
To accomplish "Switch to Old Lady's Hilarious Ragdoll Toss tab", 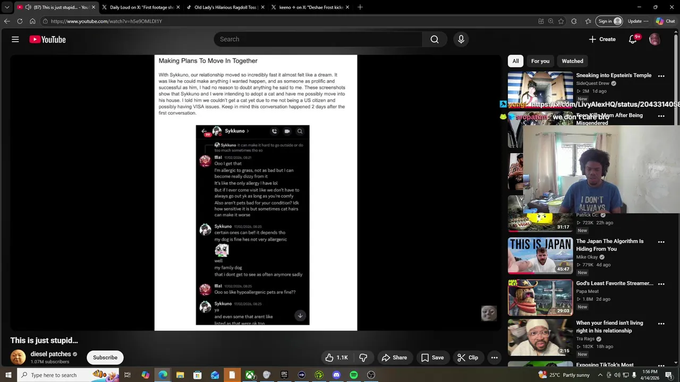I will [x=226, y=7].
